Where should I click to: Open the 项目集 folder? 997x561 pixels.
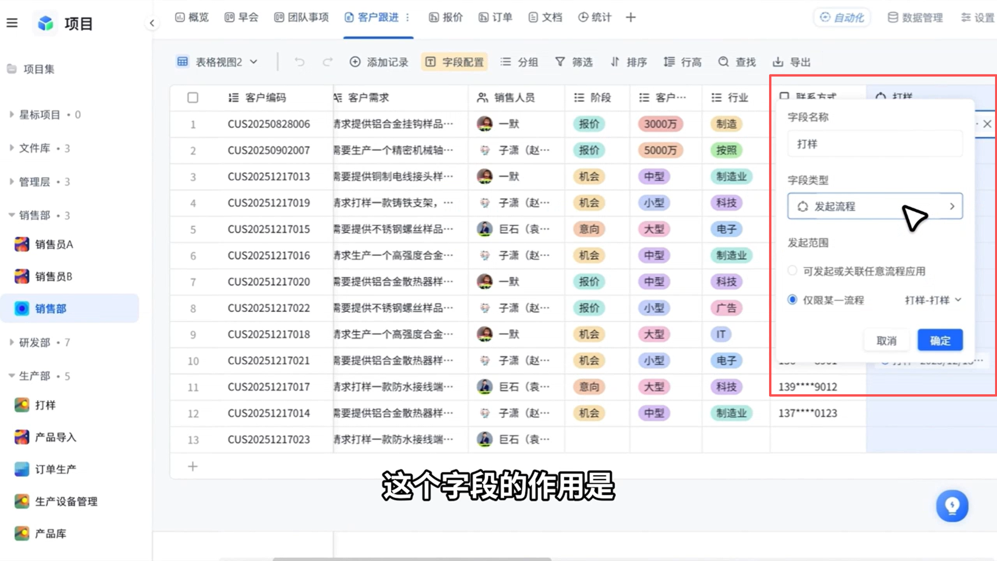[31, 69]
